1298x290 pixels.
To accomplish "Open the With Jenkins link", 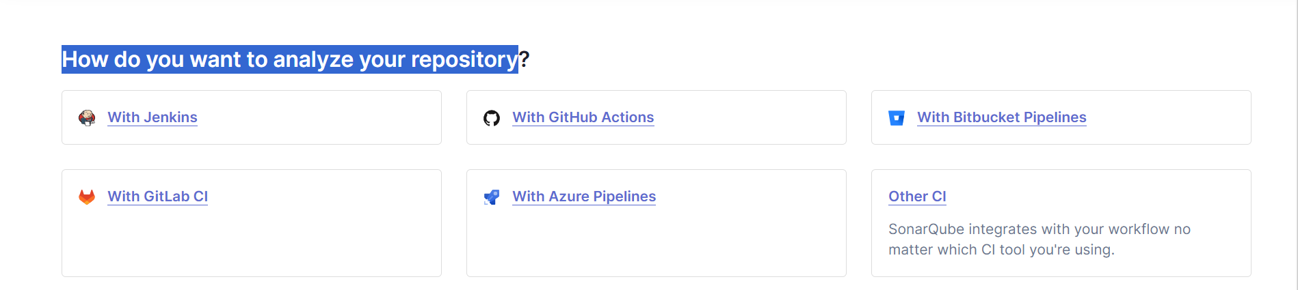I will [153, 117].
